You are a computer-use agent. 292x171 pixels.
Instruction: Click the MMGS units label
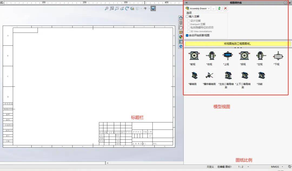[x=275, y=167]
